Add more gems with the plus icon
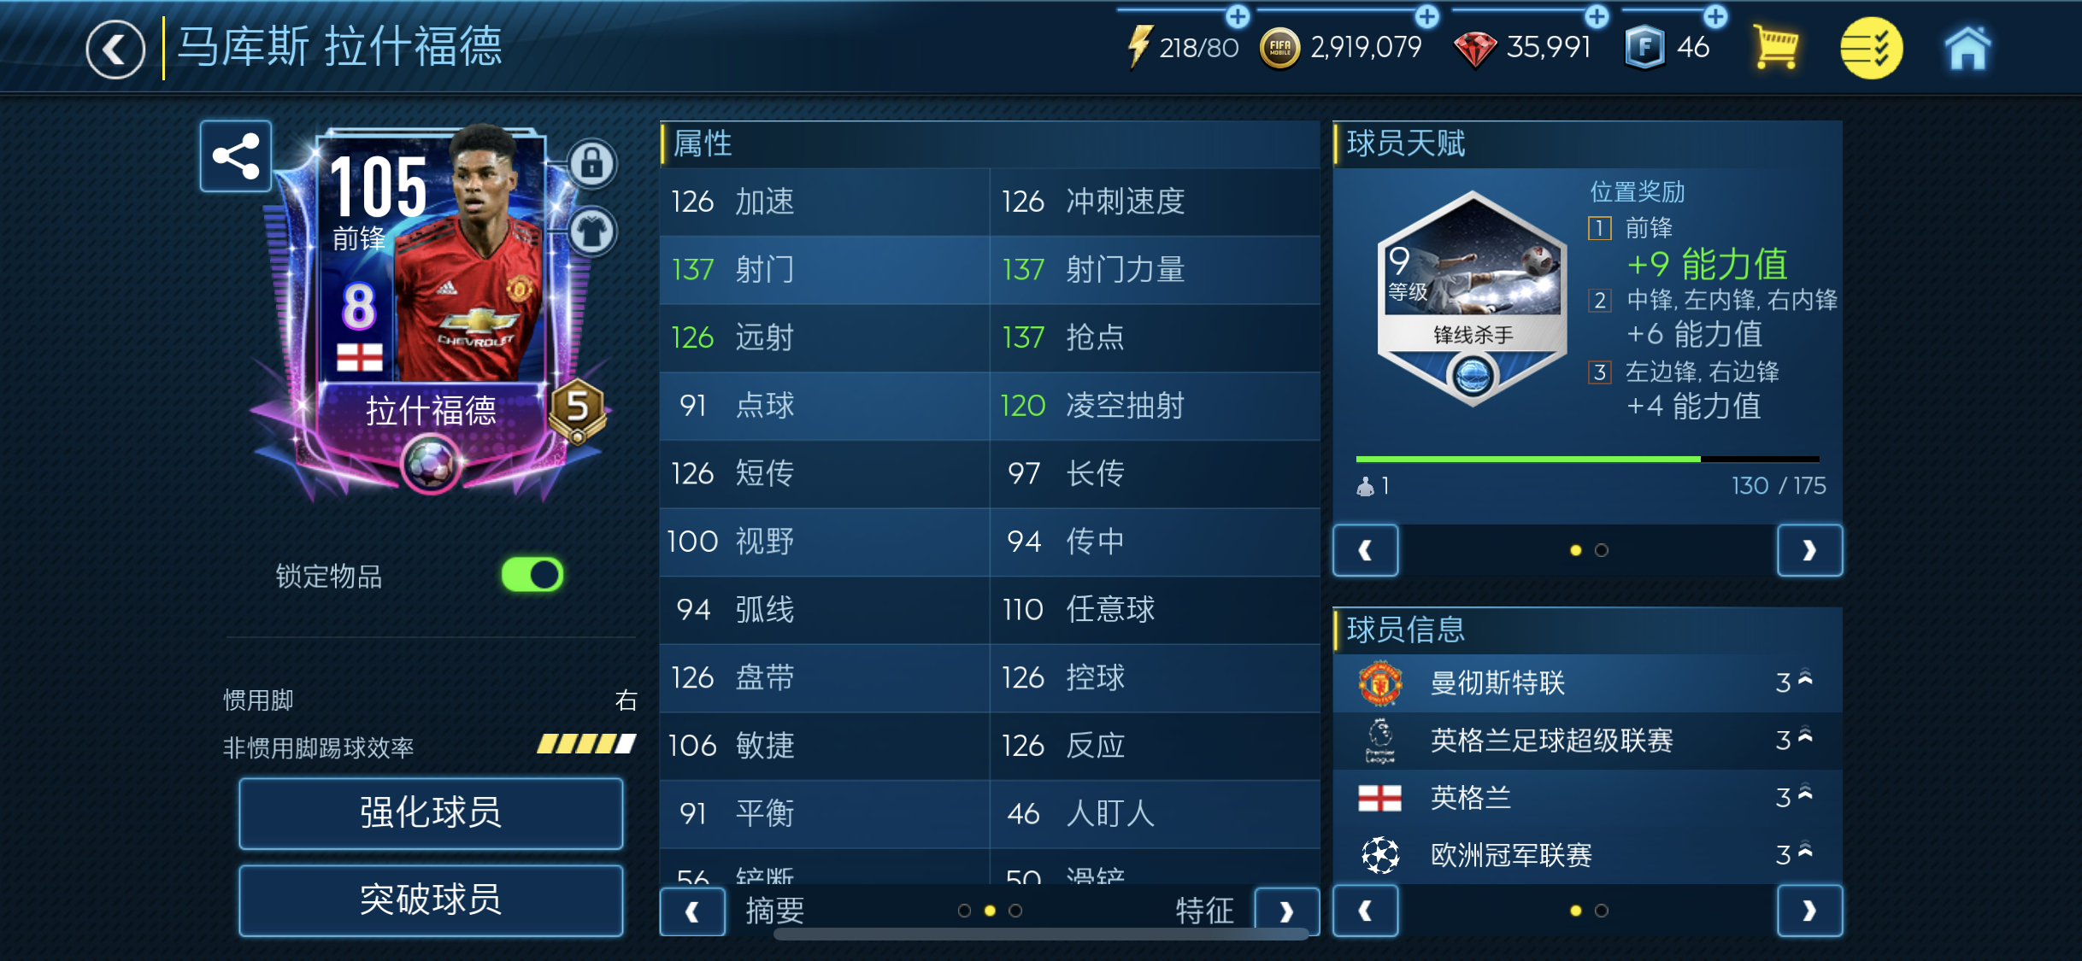Screen dimensions: 2082x961 (1597, 15)
